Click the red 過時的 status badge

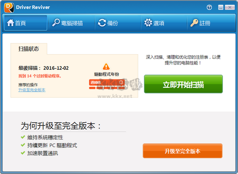(x=107, y=82)
